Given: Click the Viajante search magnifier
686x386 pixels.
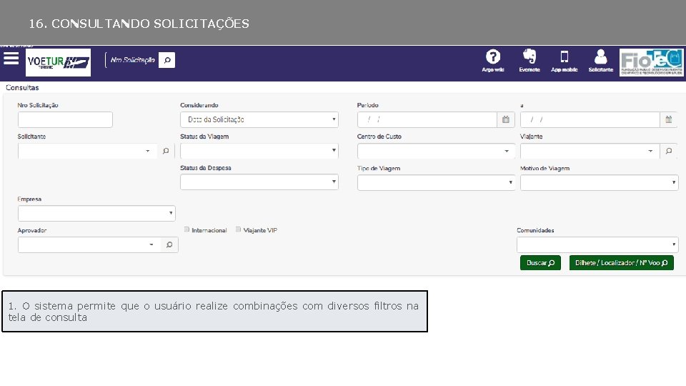Looking at the screenshot, I should (669, 151).
